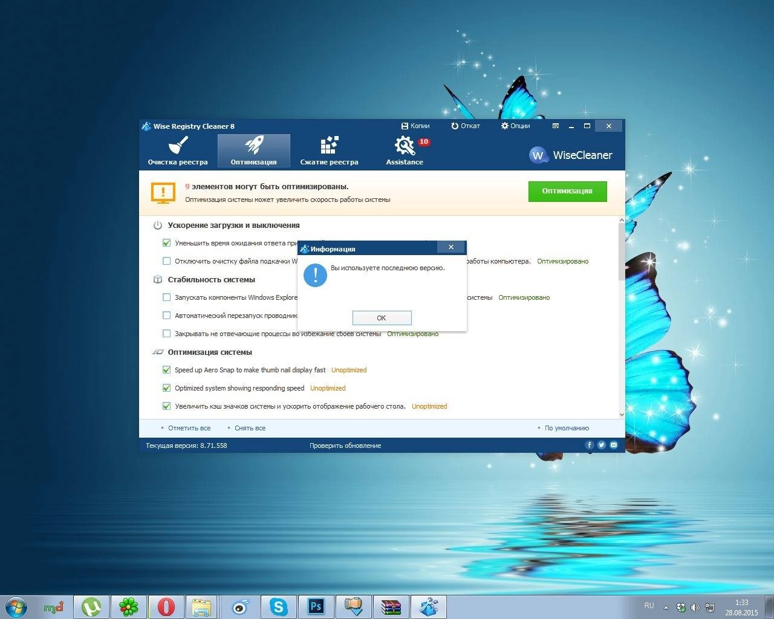This screenshot has width=774, height=619.
Task: Click the scrollbar up arrow
Action: pos(622,221)
